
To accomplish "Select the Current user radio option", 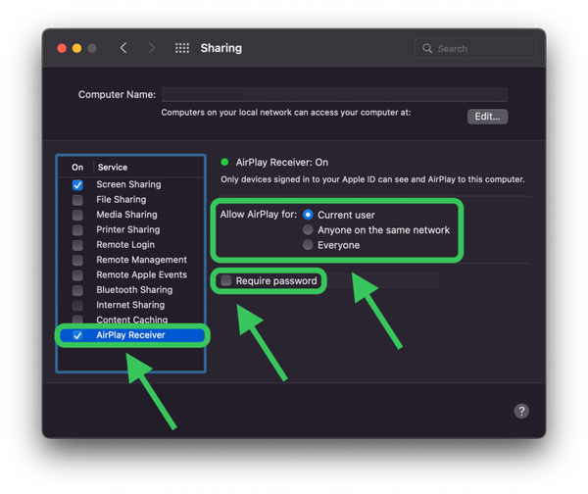I will click(x=308, y=215).
